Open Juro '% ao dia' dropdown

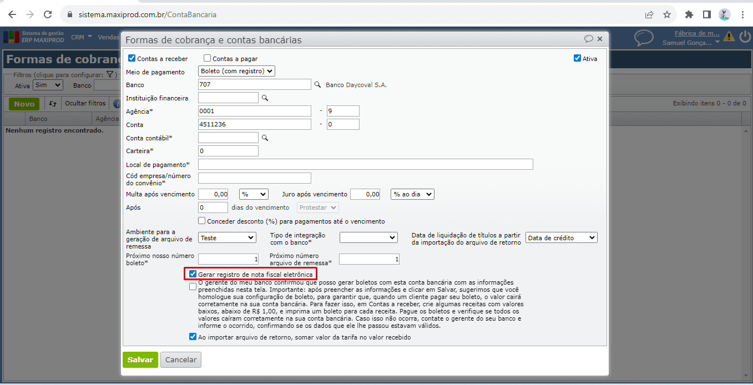[412, 194]
